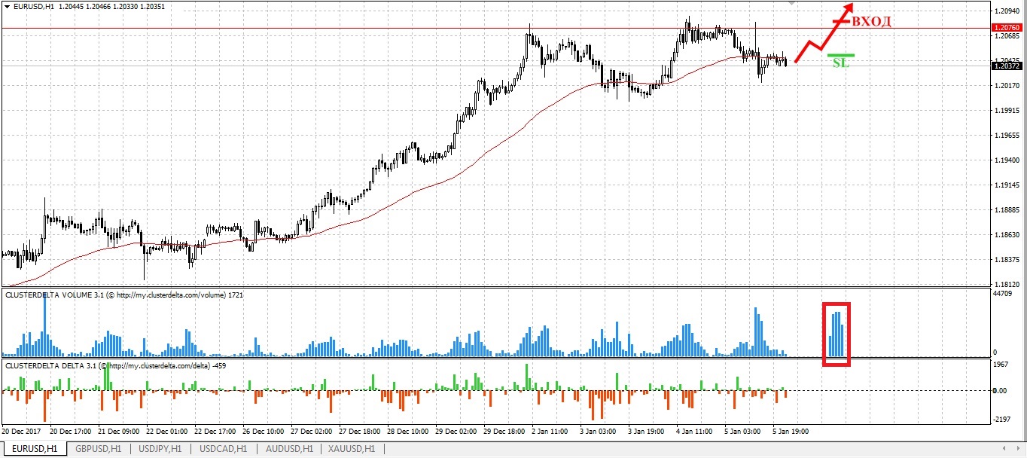Click the 29 Dec 02:00 time label
The height and width of the screenshot is (458, 1027).
pyautogui.click(x=458, y=432)
